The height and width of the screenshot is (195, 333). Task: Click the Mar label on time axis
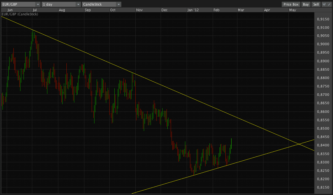[x=241, y=10]
